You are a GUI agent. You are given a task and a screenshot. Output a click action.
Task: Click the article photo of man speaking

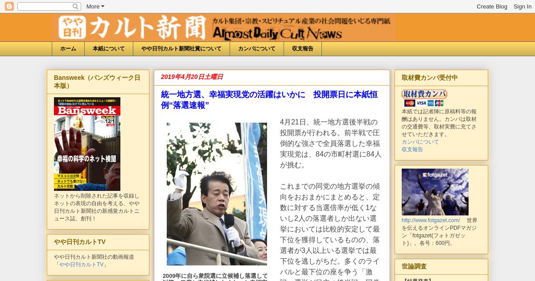[x=217, y=194]
